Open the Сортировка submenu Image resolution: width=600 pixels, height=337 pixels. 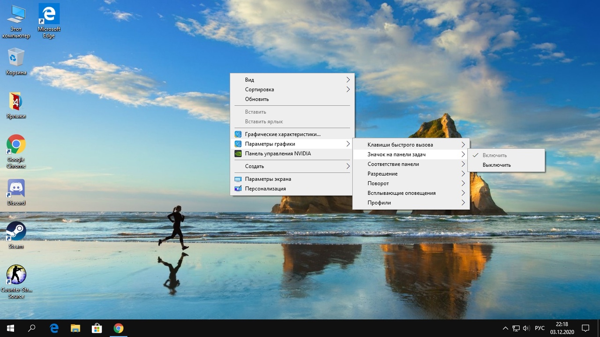coord(292,89)
